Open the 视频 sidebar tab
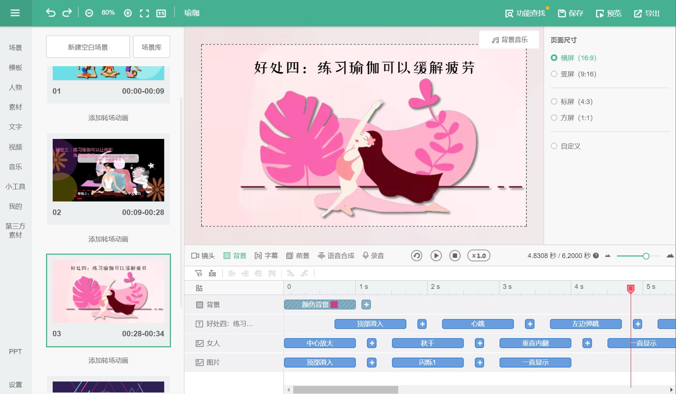Image resolution: width=676 pixels, height=394 pixels. pos(15,147)
